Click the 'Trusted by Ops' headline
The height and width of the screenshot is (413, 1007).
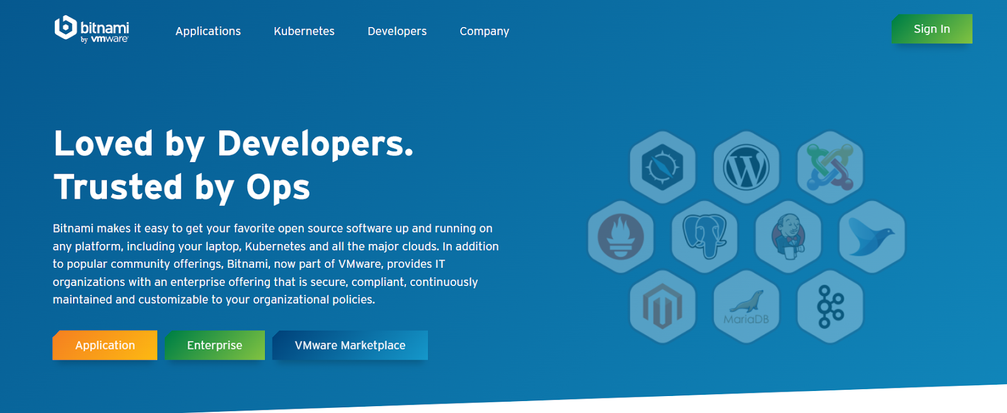tap(182, 188)
